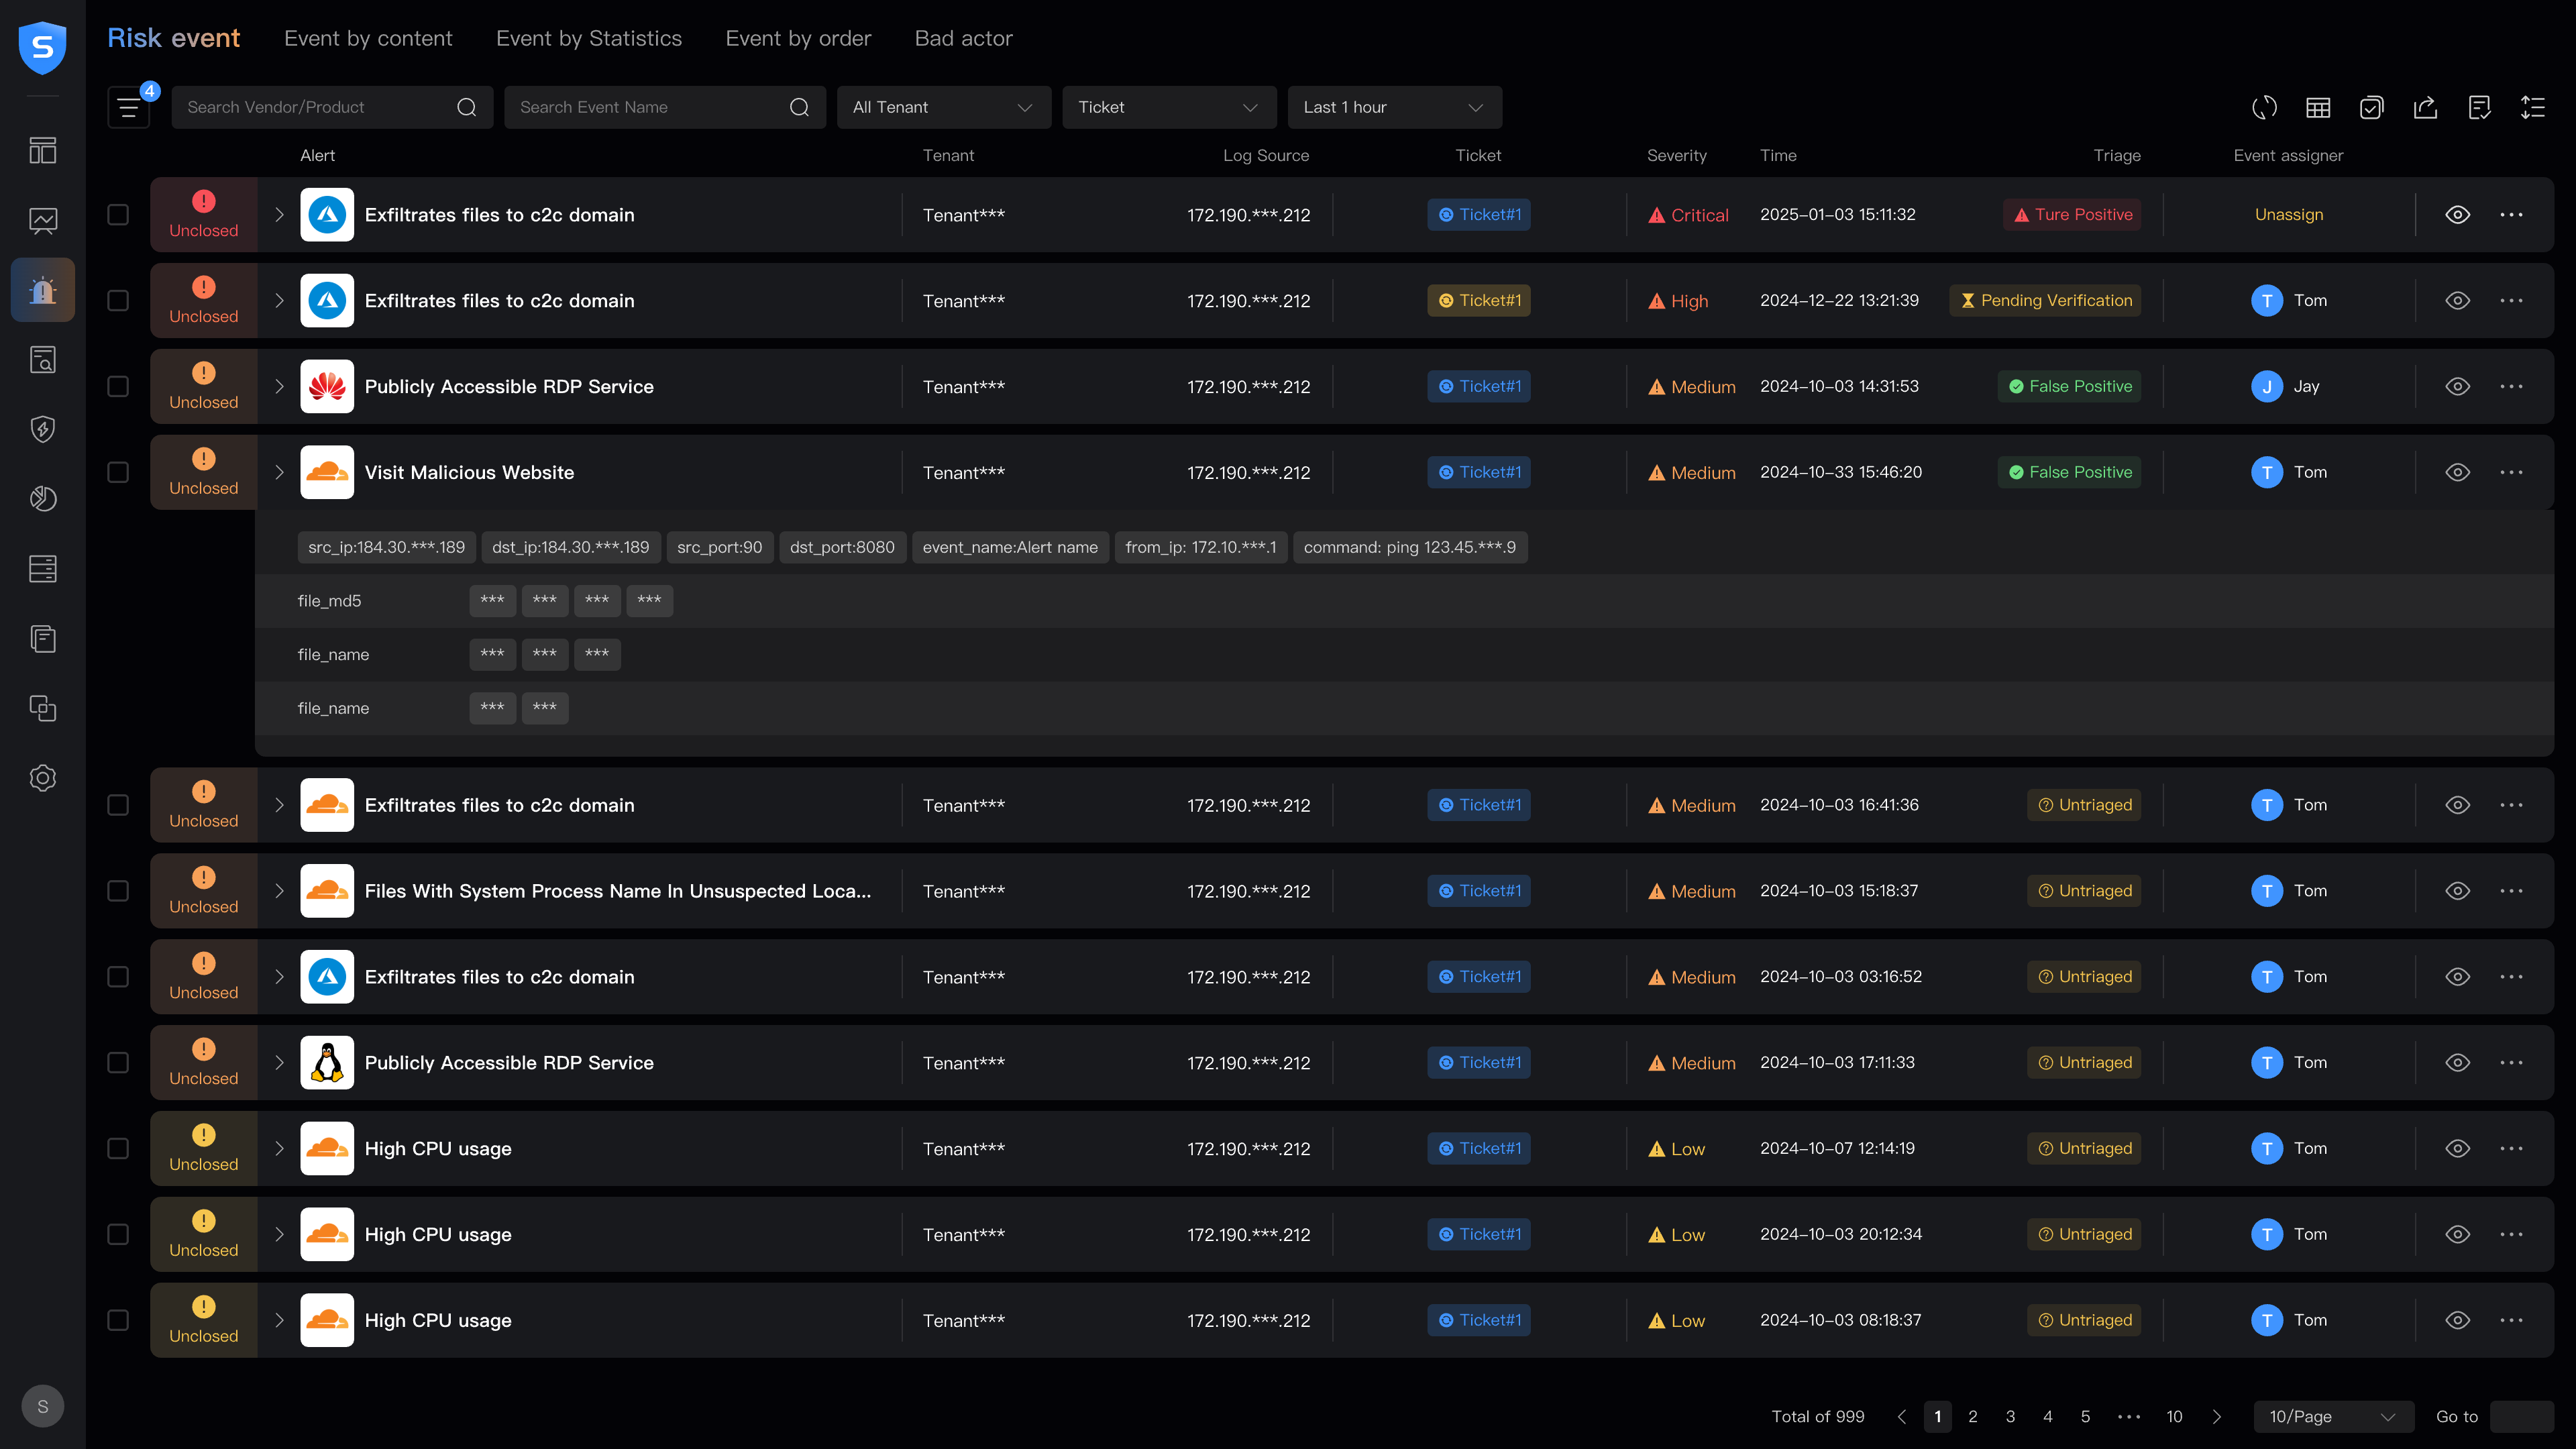Open the table columns layout icon
Viewport: 2576px width, 1449px height.
click(2318, 107)
